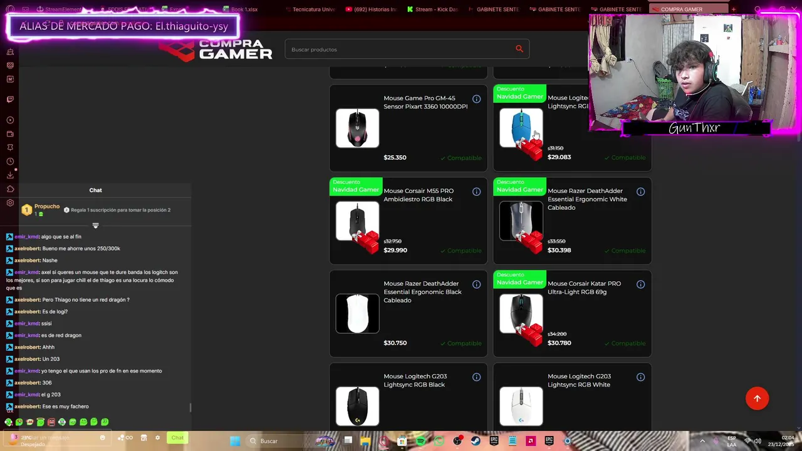Open Corsair Katar PRO product thumbnail
This screenshot has height=451, width=802.
(521, 313)
